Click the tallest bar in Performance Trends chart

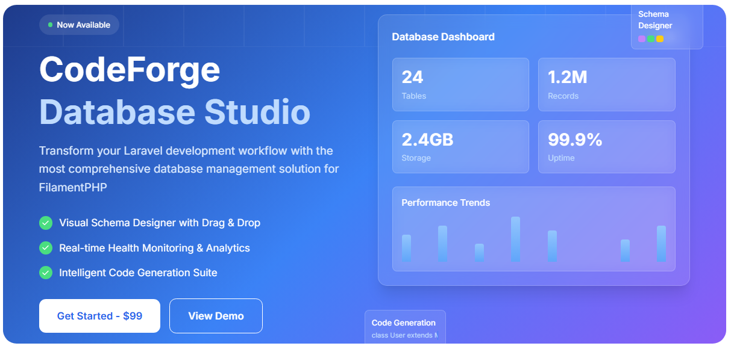[x=515, y=239]
